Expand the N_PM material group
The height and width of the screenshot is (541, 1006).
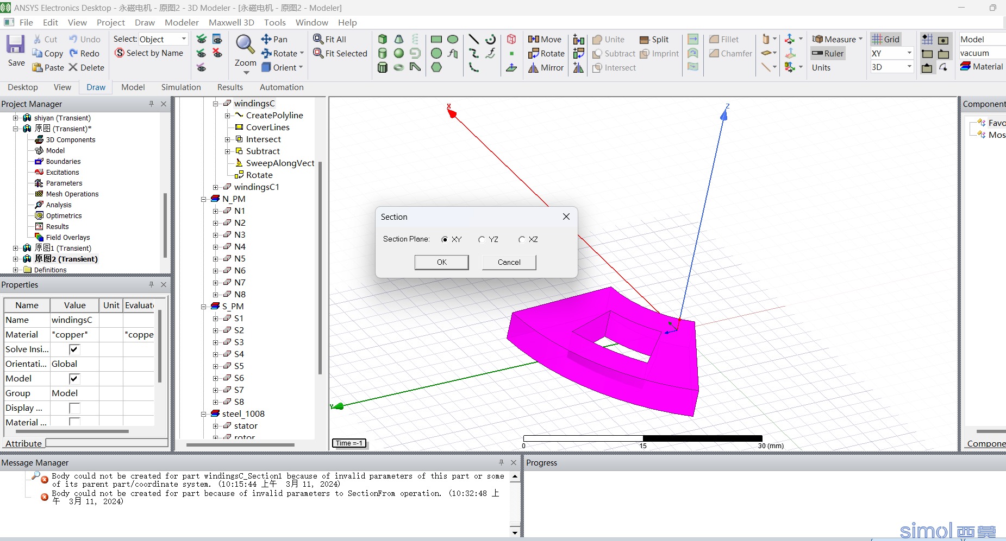pyautogui.click(x=204, y=199)
